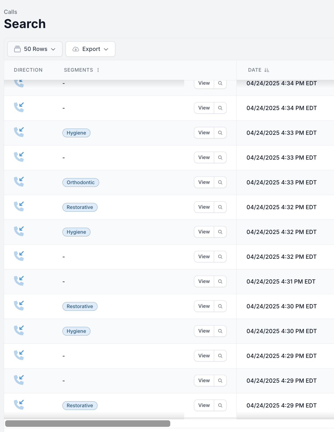This screenshot has height=432, width=334.
Task: Click the Direction column header
Action: point(28,70)
